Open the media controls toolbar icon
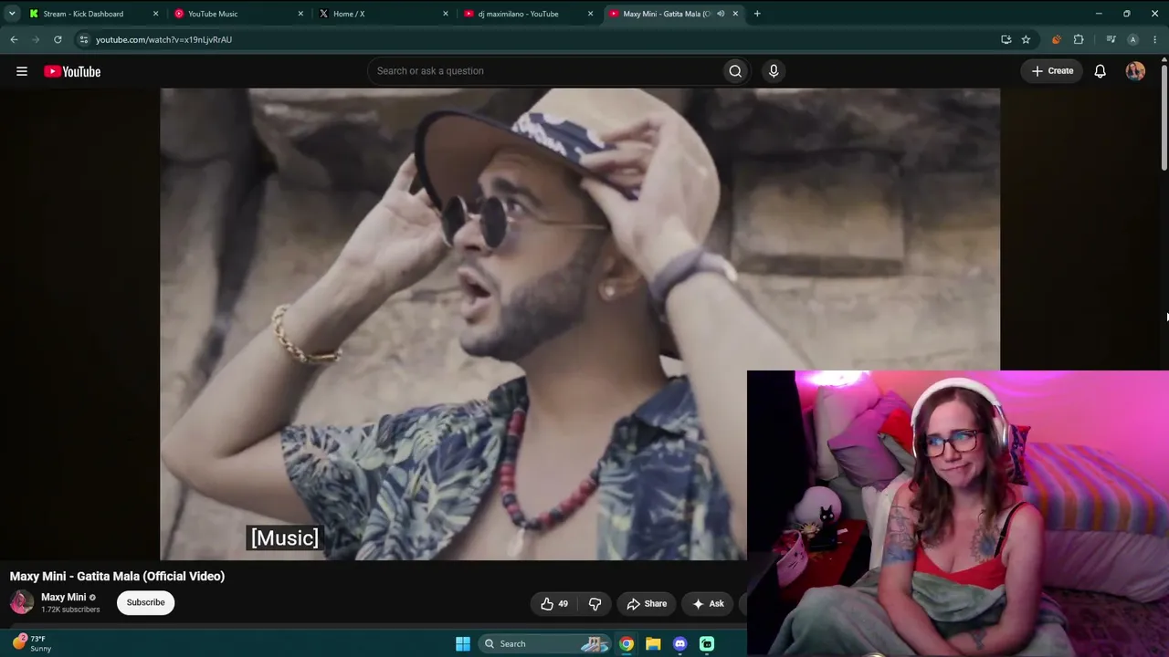The height and width of the screenshot is (657, 1169). 1111,39
